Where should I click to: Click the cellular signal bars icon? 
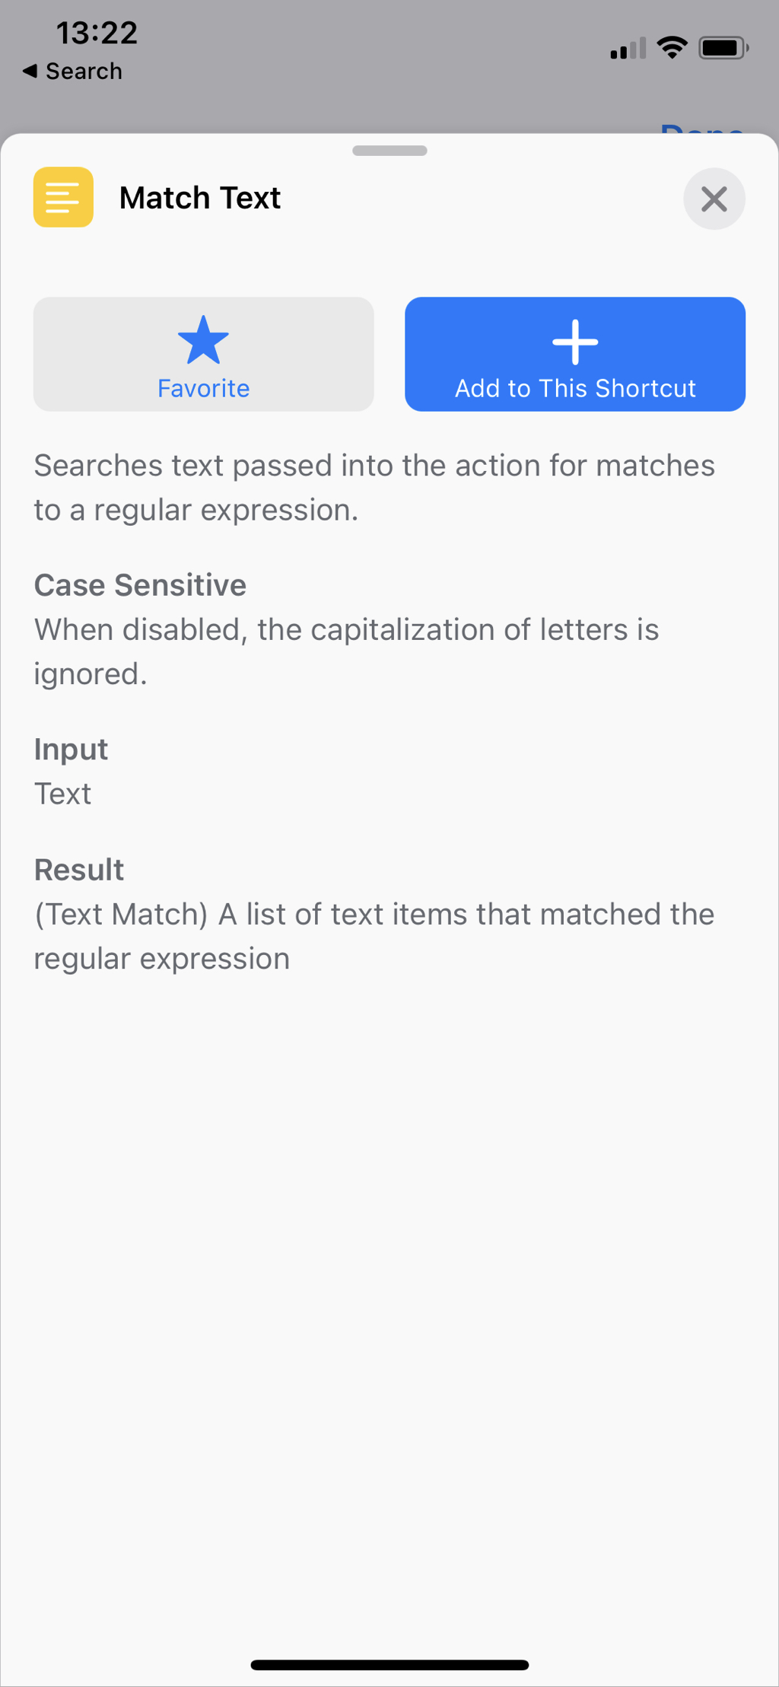[628, 49]
